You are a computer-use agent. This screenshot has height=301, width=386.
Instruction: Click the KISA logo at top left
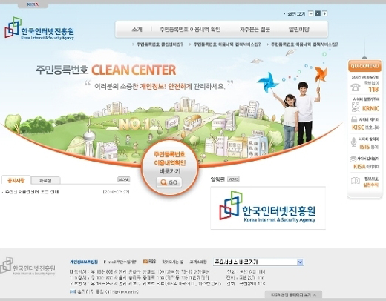pos(39,28)
